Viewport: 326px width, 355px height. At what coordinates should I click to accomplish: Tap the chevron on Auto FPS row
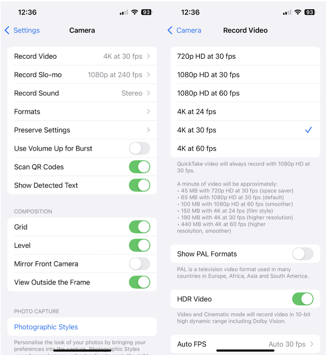[x=312, y=344]
